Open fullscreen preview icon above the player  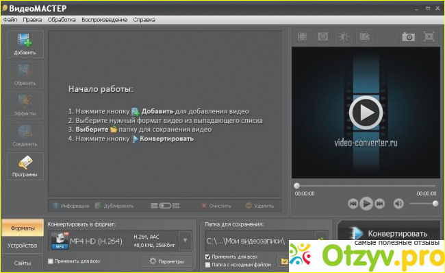pyautogui.click(x=429, y=36)
